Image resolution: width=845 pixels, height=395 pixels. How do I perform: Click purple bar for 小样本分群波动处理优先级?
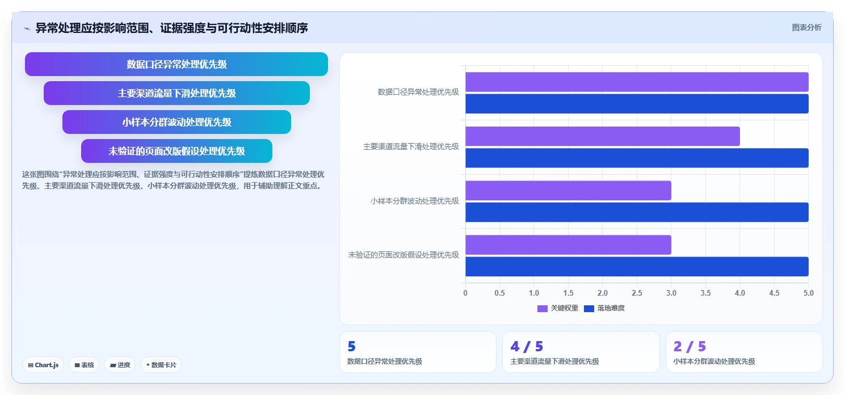[568, 191]
